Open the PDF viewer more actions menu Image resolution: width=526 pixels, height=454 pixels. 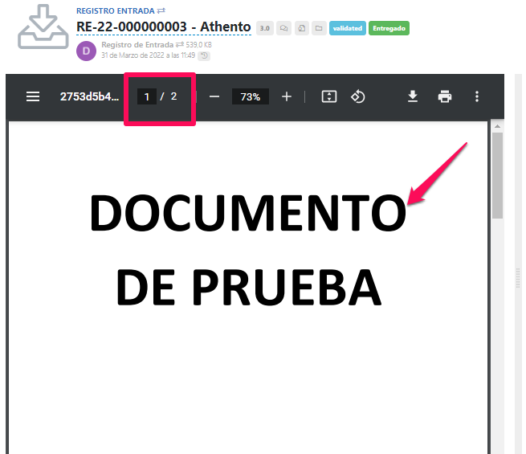[x=477, y=96]
